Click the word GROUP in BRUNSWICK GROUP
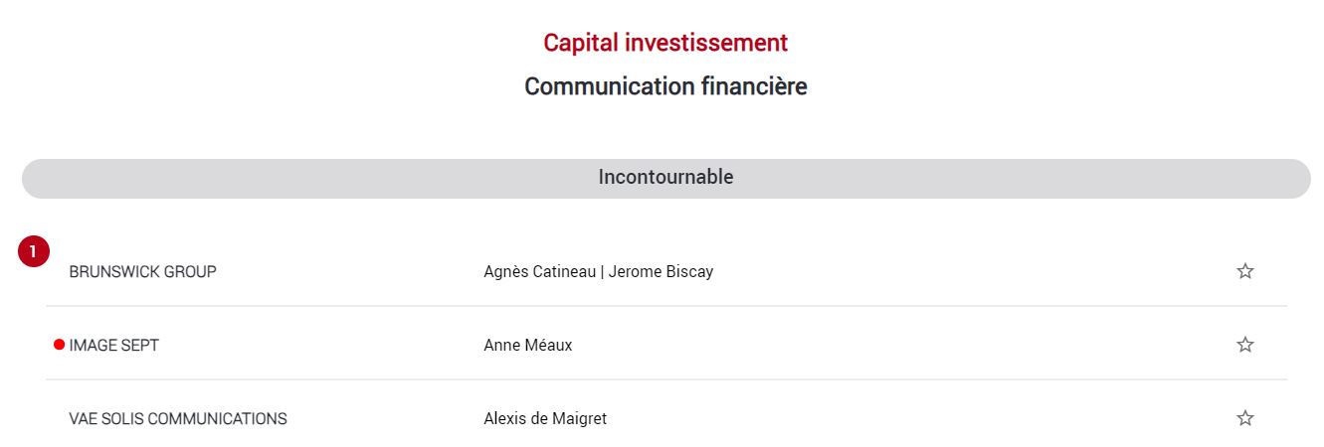Image resolution: width=1324 pixels, height=447 pixels. click(192, 271)
